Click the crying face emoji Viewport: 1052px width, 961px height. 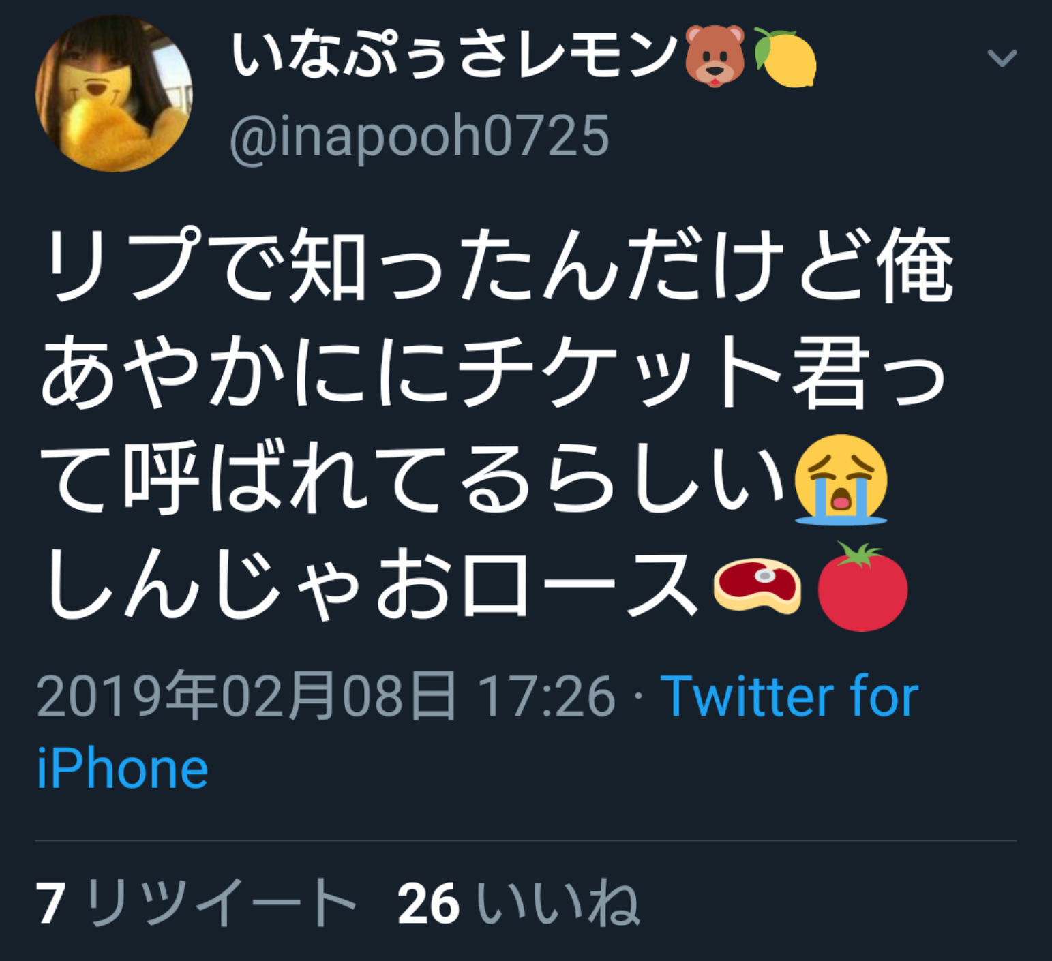pyautogui.click(x=841, y=480)
